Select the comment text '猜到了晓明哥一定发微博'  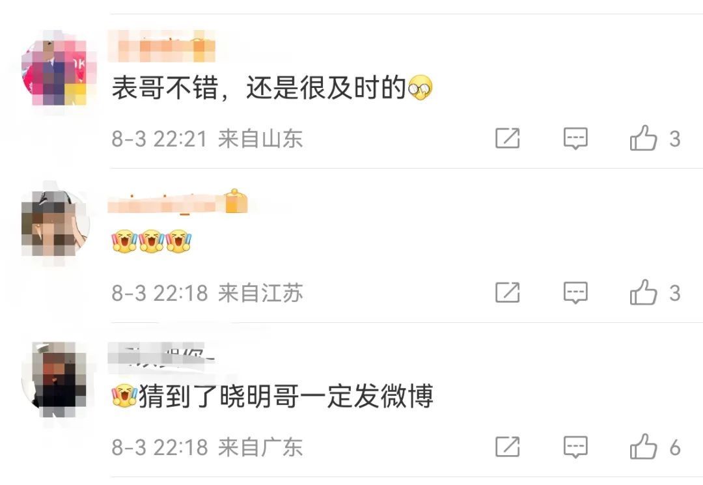(286, 396)
